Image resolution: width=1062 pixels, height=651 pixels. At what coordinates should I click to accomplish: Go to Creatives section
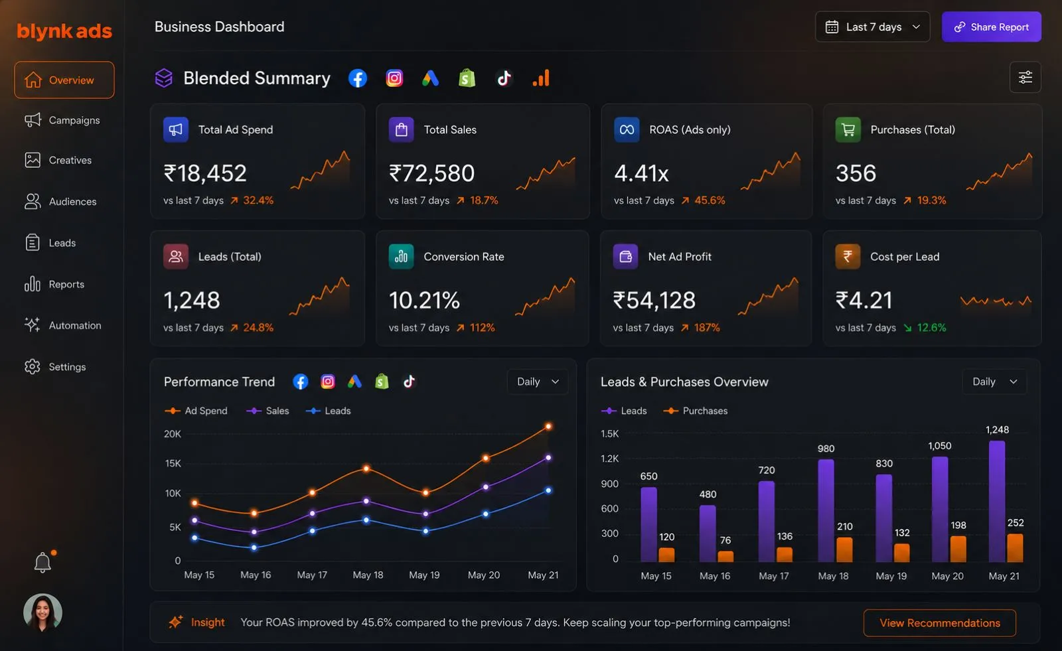[x=58, y=160]
